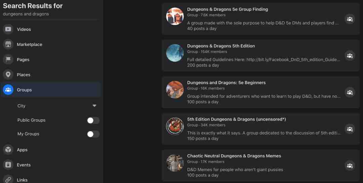Viewport: 363px width, 183px height.
Task: Open the 5e Beginners group avatar thumbnail
Action: (x=175, y=89)
